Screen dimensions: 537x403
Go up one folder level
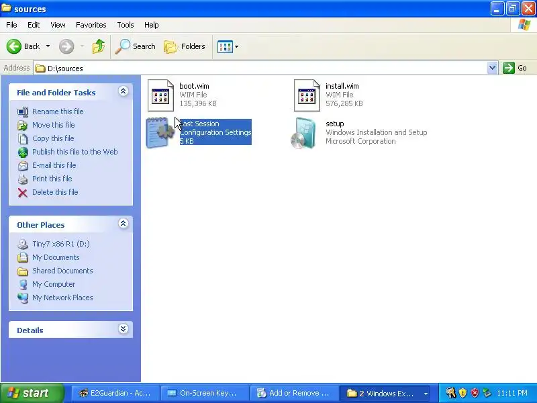(x=99, y=46)
